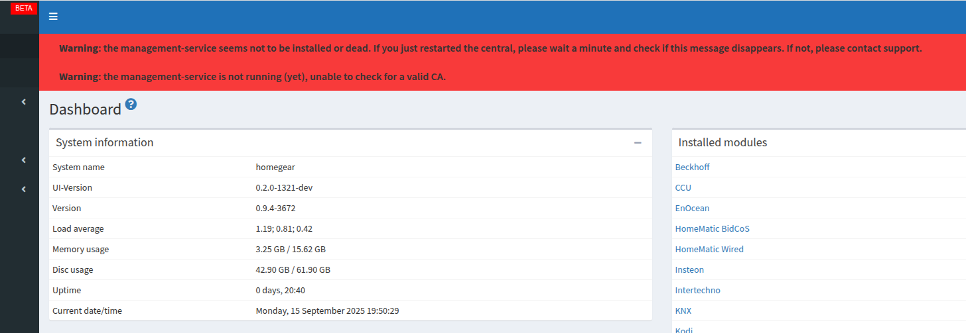Screen dimensions: 966x333
Task: Select the EnOcean module link
Action: [692, 209]
